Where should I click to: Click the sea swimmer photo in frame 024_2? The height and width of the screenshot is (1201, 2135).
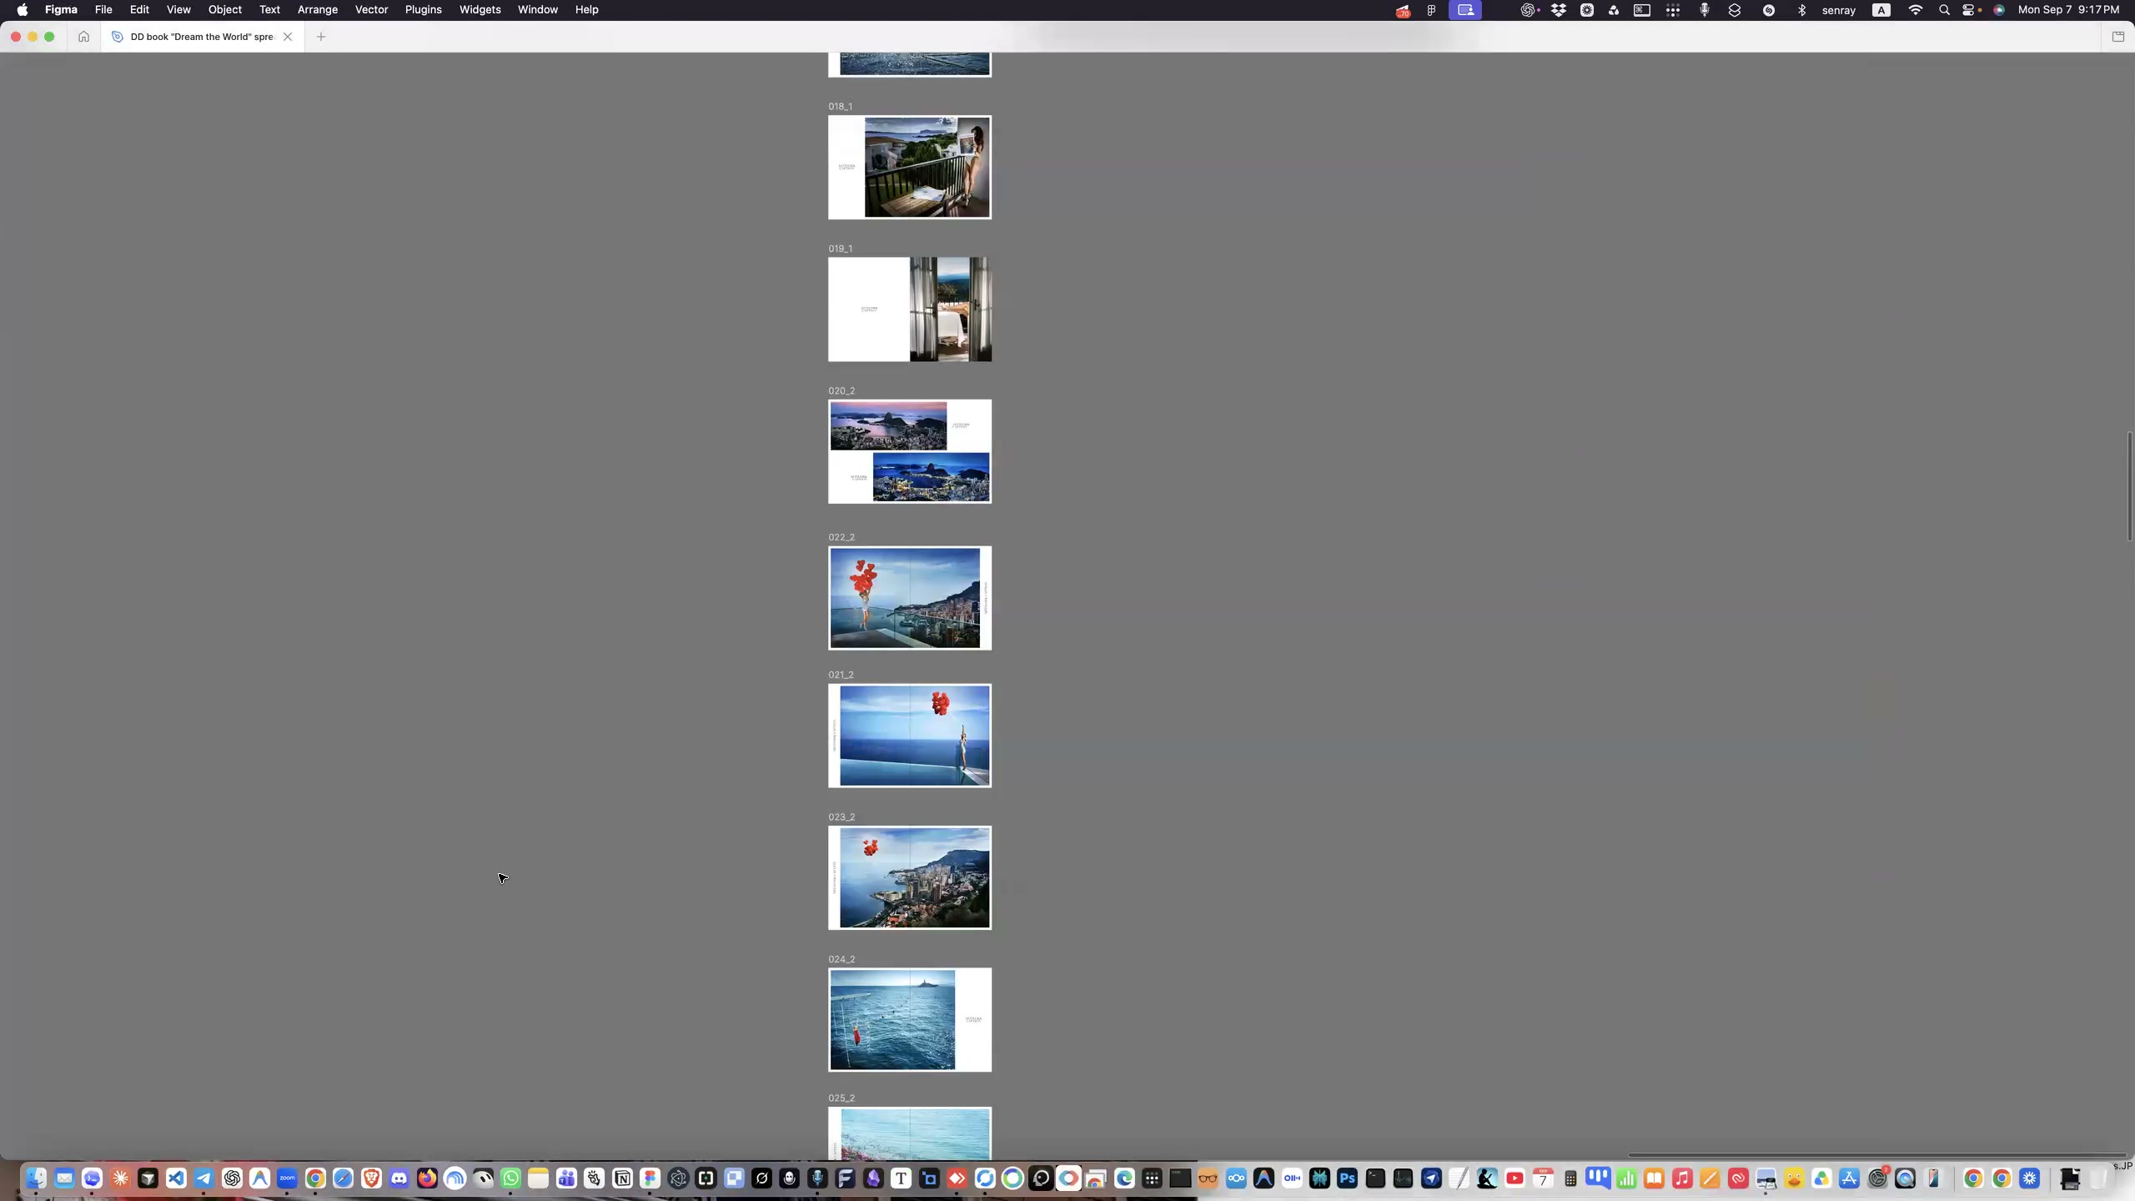tap(892, 1020)
